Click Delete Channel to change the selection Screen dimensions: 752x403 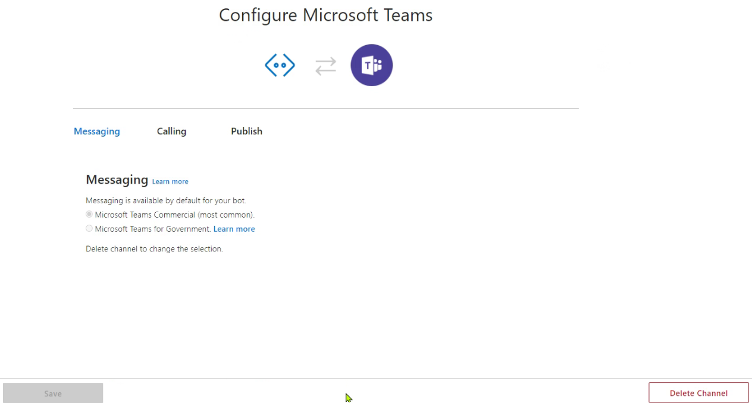[x=698, y=393]
